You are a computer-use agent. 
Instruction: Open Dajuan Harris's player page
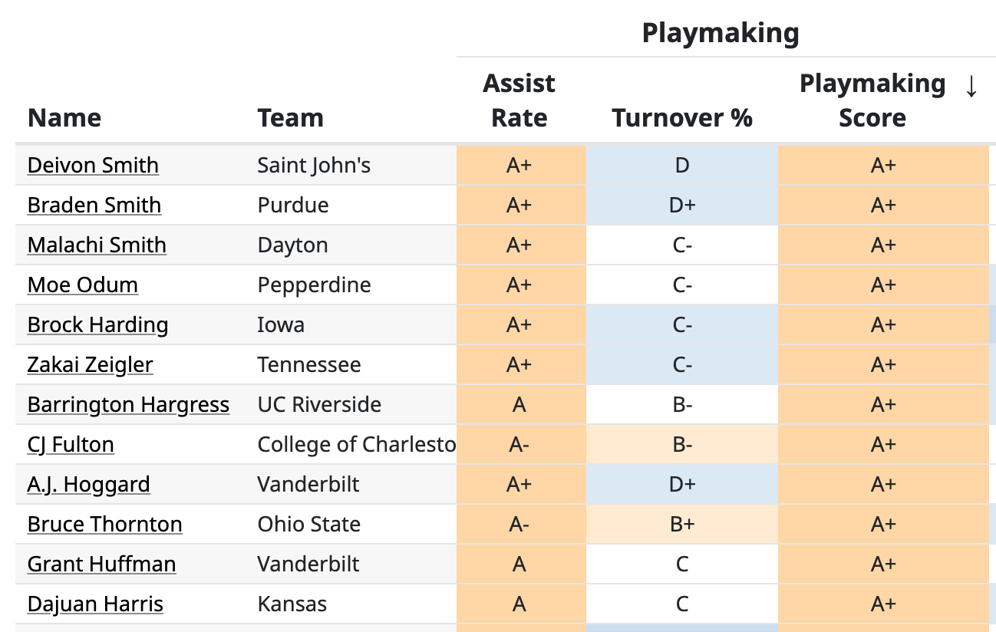point(94,604)
